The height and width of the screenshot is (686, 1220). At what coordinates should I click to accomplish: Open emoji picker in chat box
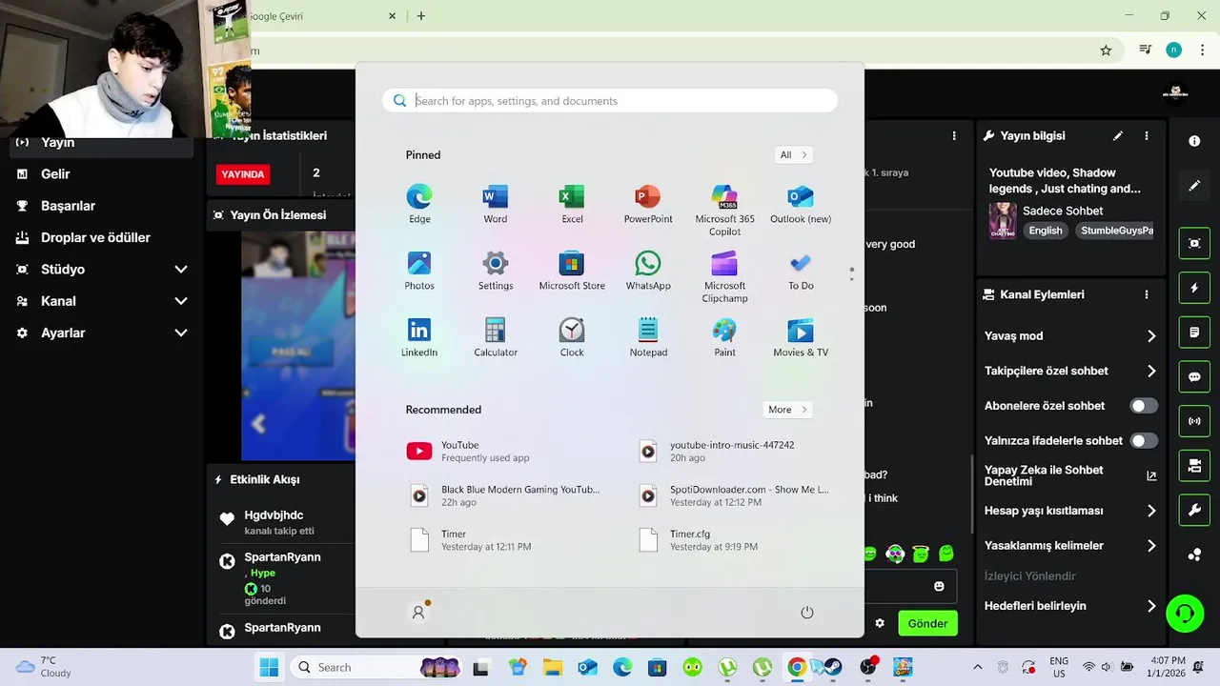pyautogui.click(x=939, y=586)
